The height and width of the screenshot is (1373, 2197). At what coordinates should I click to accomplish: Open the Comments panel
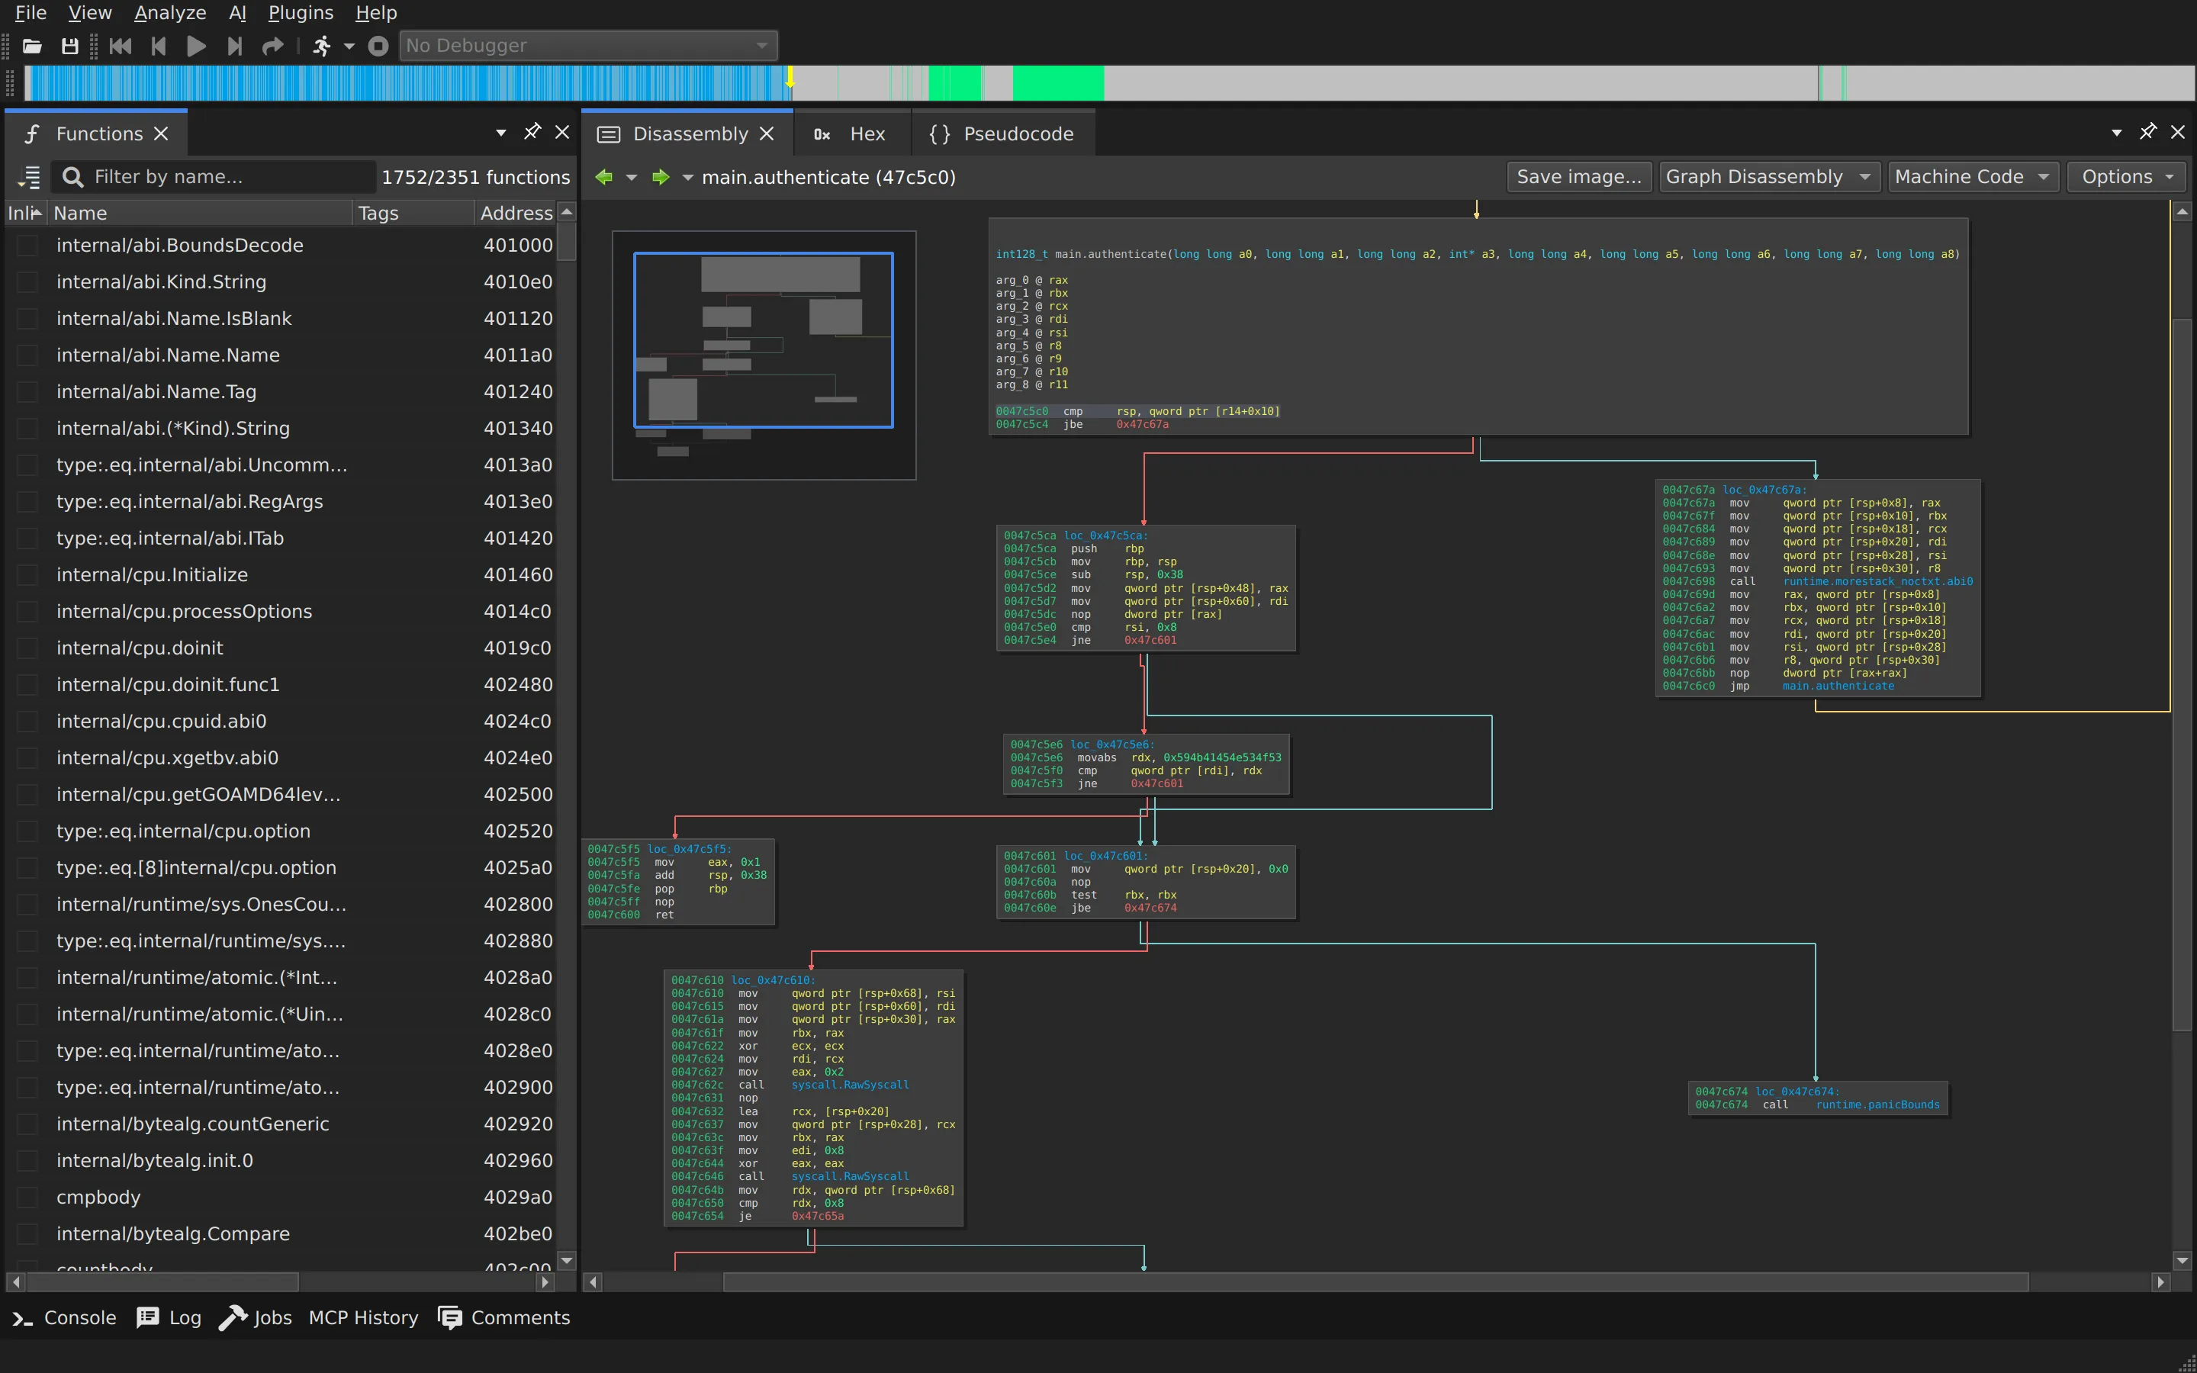[x=503, y=1319]
